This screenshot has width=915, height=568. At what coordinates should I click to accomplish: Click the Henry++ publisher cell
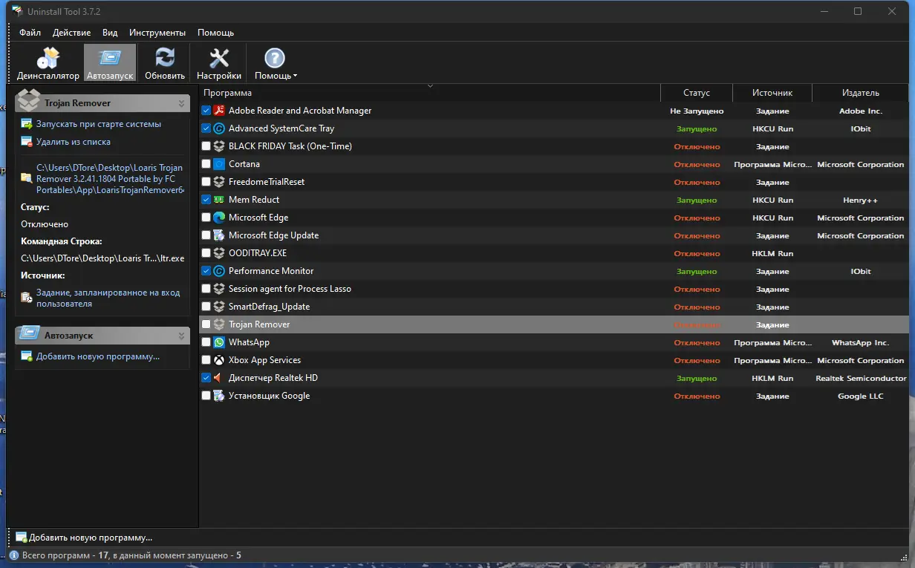pos(861,200)
